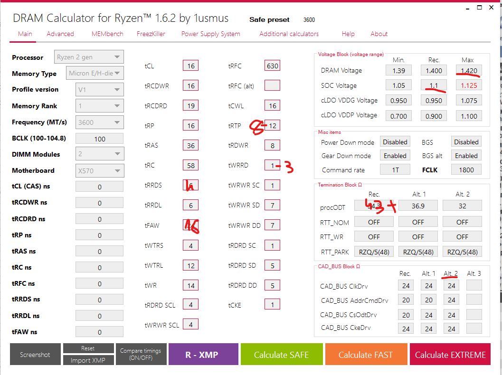502x375 pixels.
Task: Expand the Processor dropdown
Action: tap(89, 57)
